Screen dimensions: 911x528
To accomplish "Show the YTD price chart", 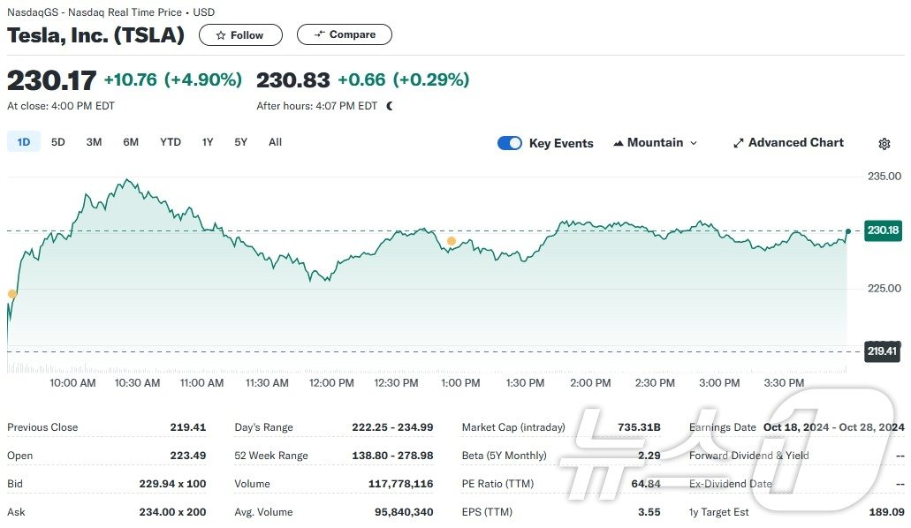I will pyautogui.click(x=171, y=142).
